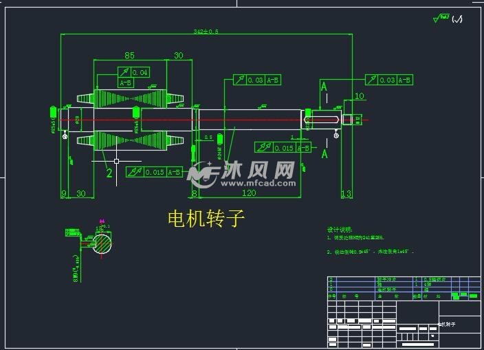The width and height of the screenshot is (484, 350).
Task: Select design note line 1
Action: 355,238
